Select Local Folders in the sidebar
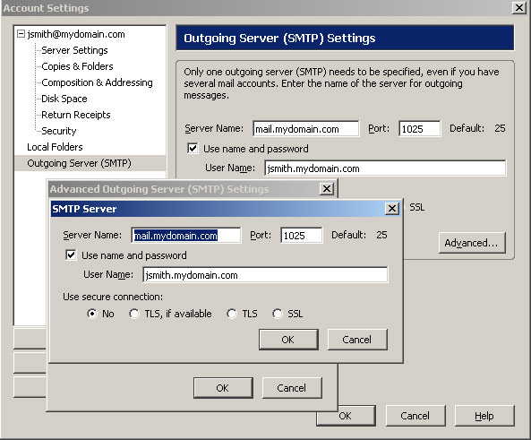Viewport: 531px width, 440px height. 55,147
